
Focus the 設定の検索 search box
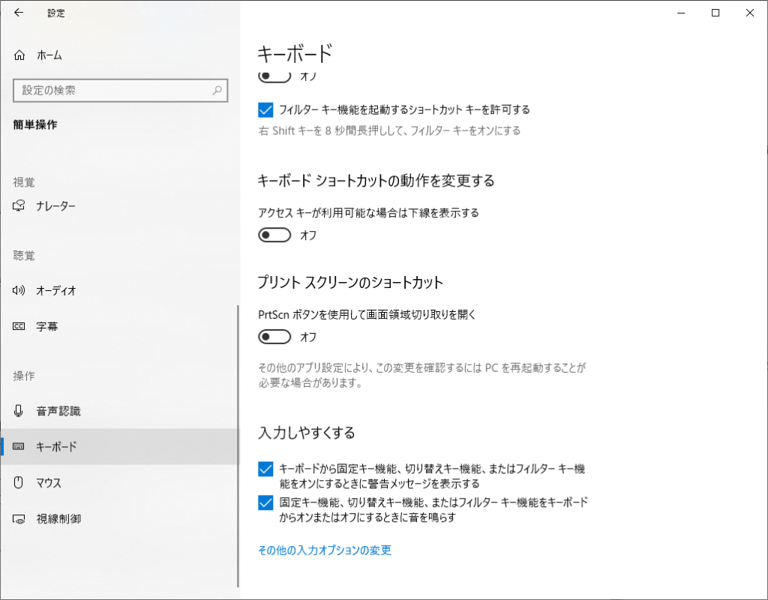(x=121, y=90)
